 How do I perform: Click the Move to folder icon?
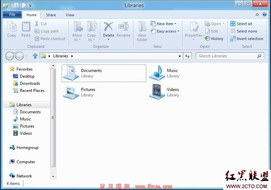pos(78,27)
